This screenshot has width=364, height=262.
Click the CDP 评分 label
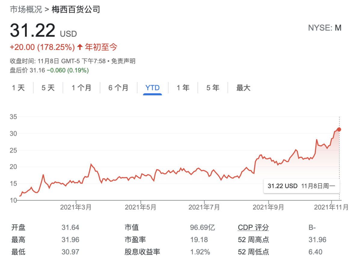coord(253,227)
